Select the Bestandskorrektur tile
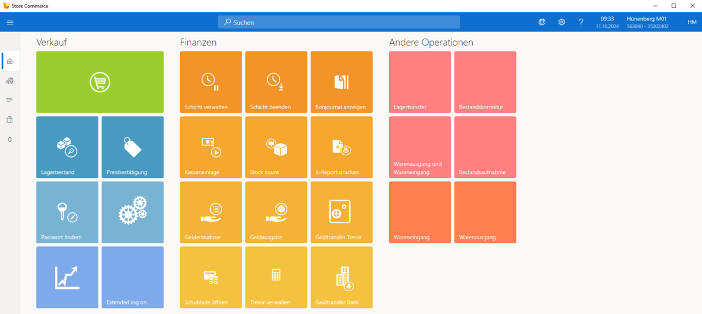 coord(485,82)
